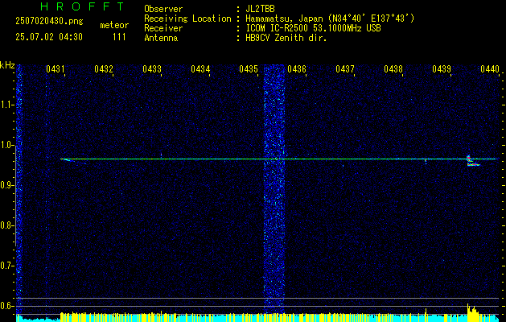Click the date stamp 25.07.02 04:30
Screen dimensions: 506x322
coord(49,37)
